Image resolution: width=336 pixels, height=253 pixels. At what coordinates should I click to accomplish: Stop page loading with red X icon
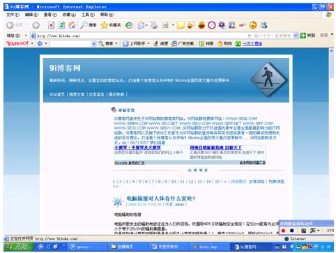point(51,25)
